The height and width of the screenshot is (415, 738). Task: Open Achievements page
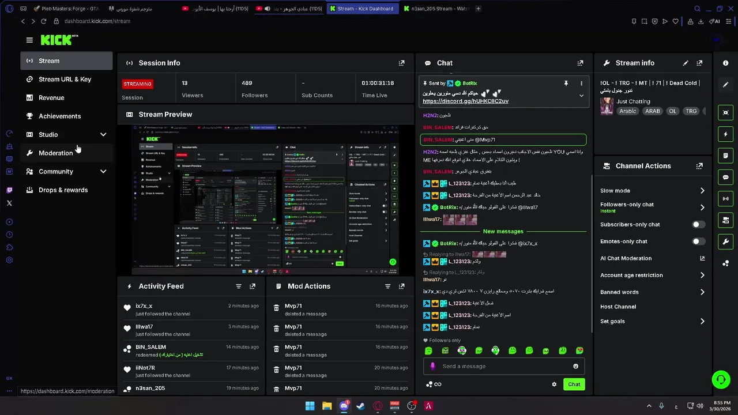66,116
